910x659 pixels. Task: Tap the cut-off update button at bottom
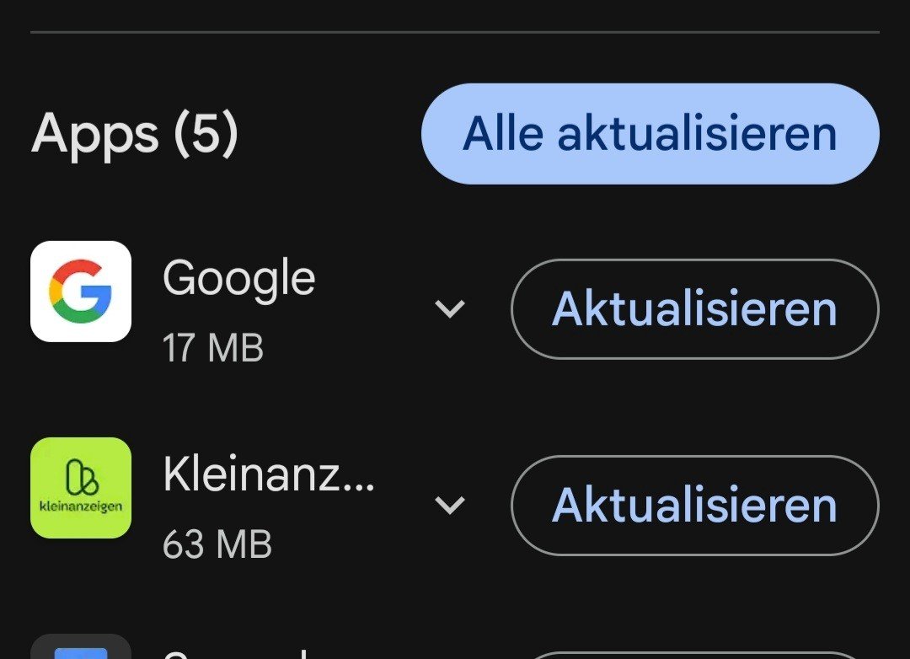point(694,655)
